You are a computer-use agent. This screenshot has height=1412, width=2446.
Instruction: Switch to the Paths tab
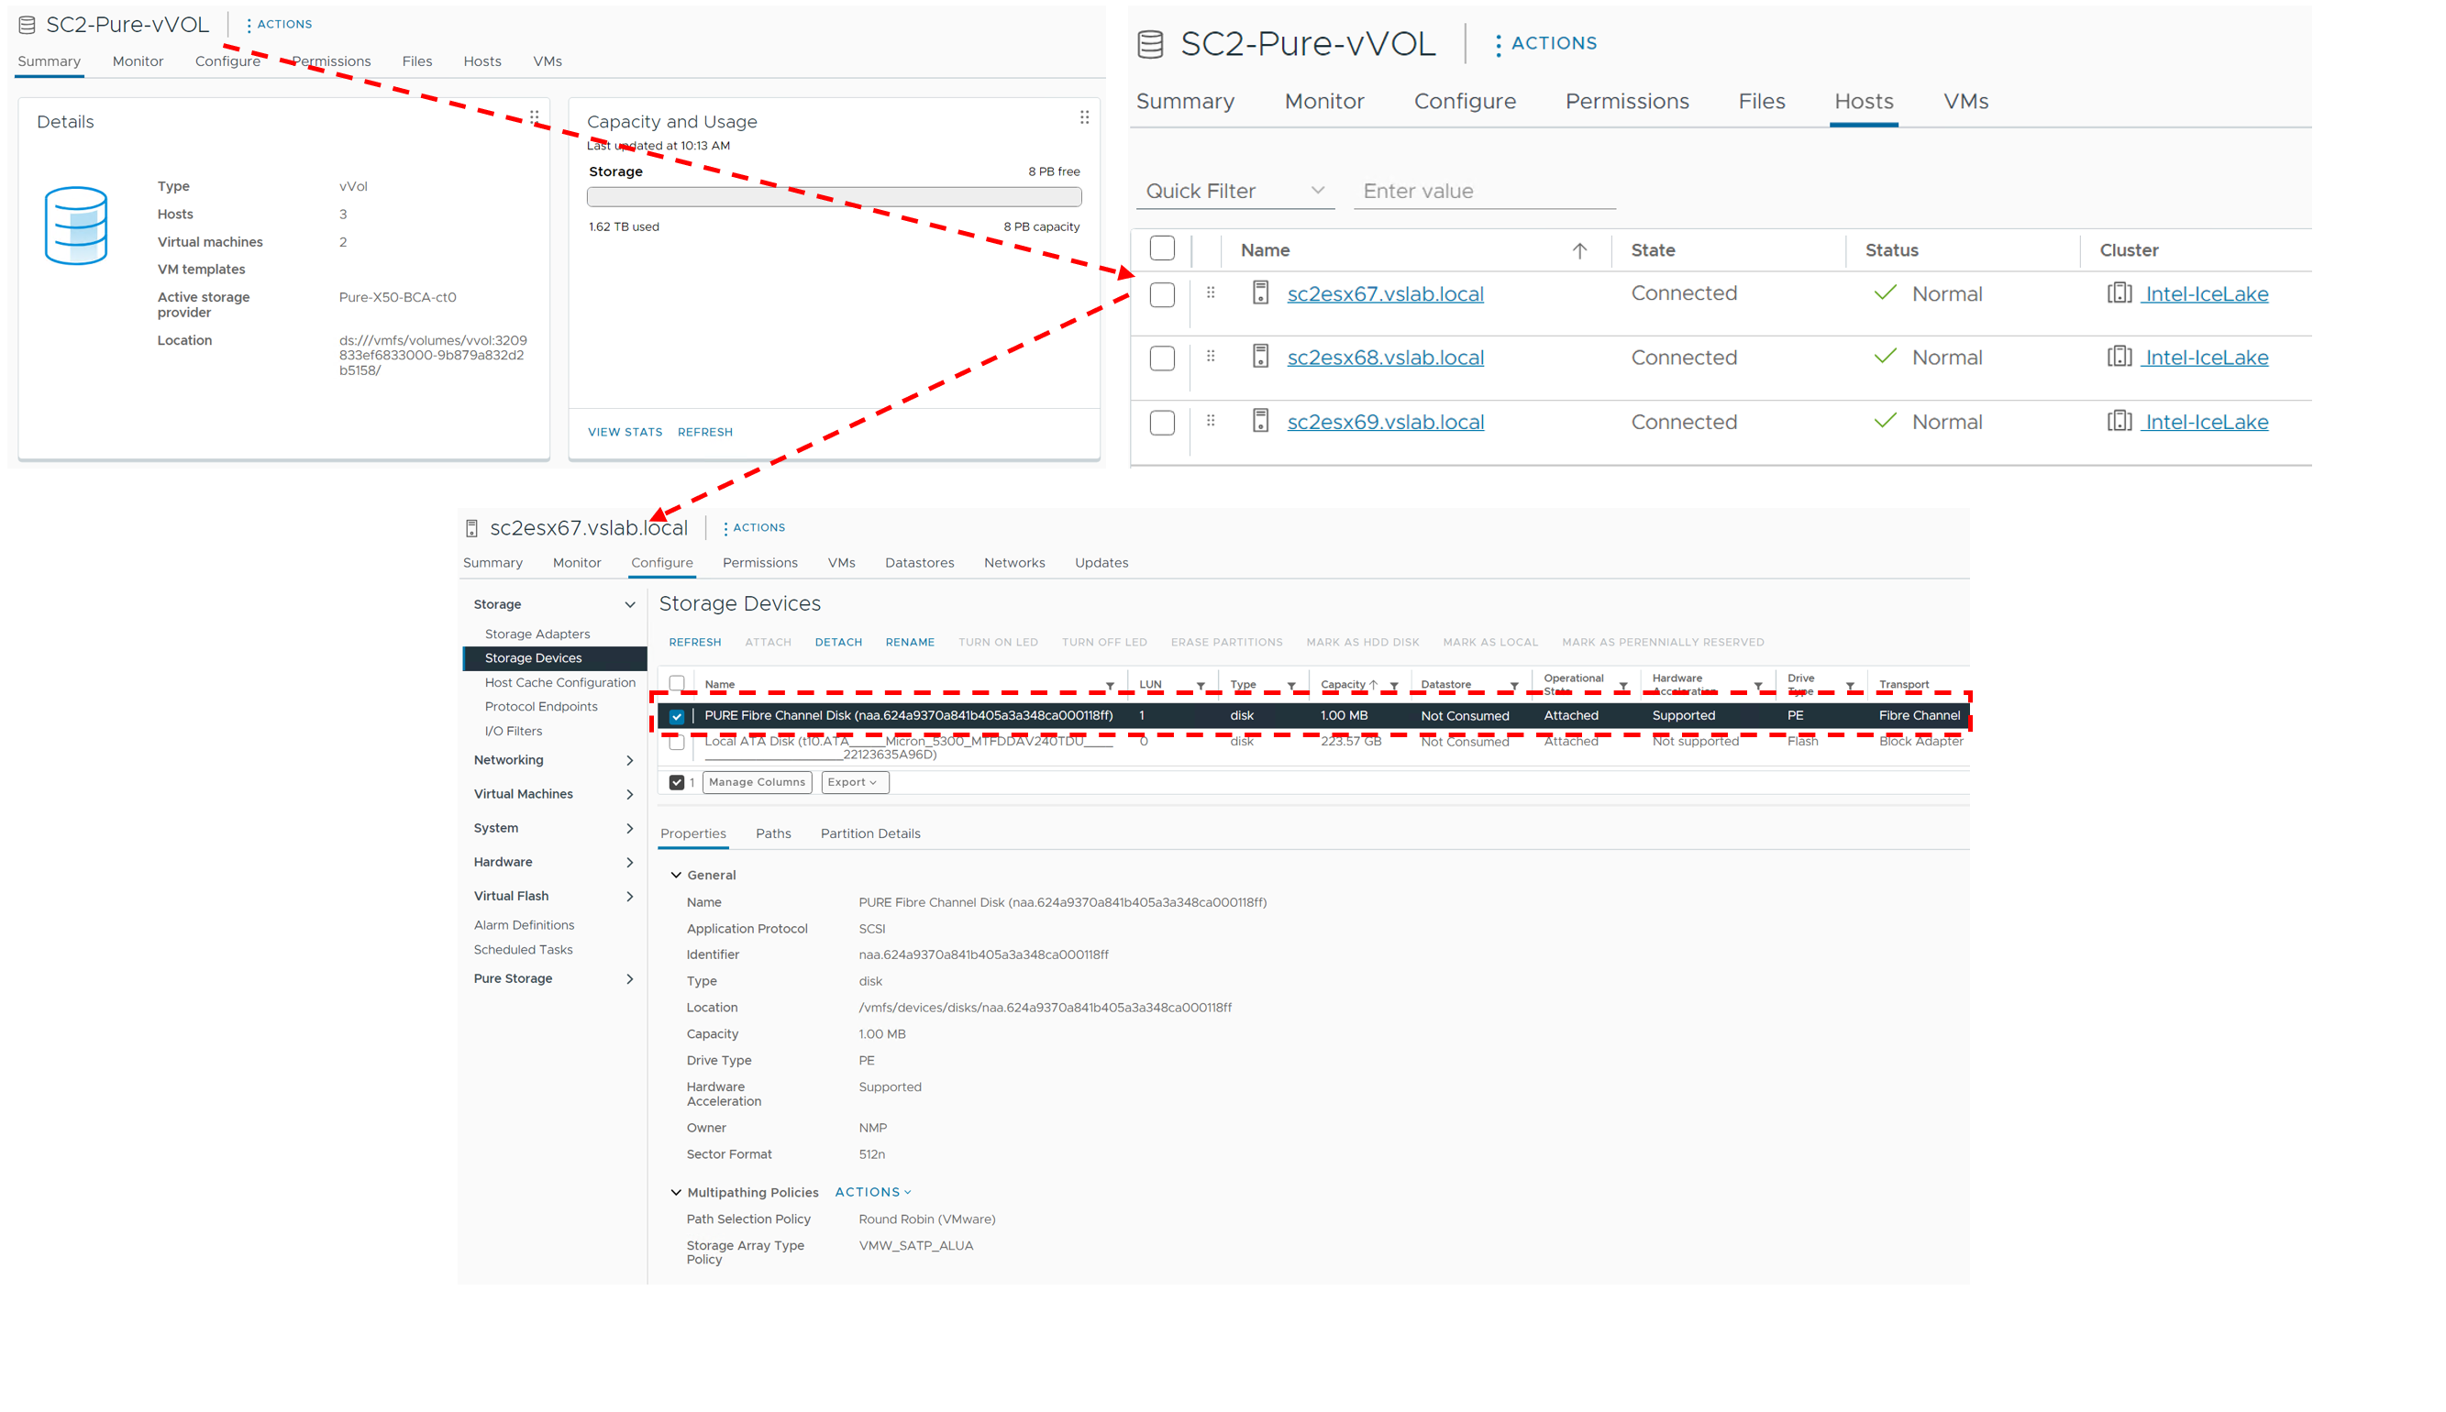(x=773, y=834)
